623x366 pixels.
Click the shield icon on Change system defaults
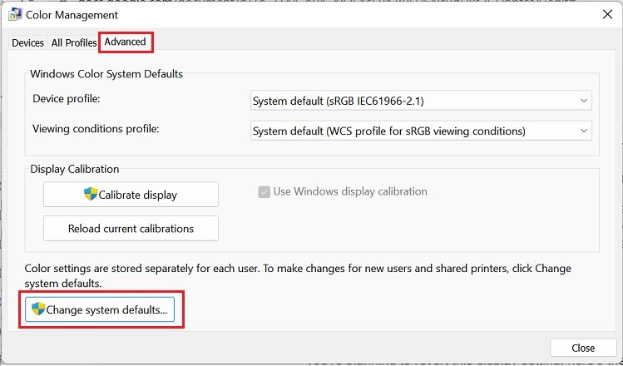click(38, 310)
